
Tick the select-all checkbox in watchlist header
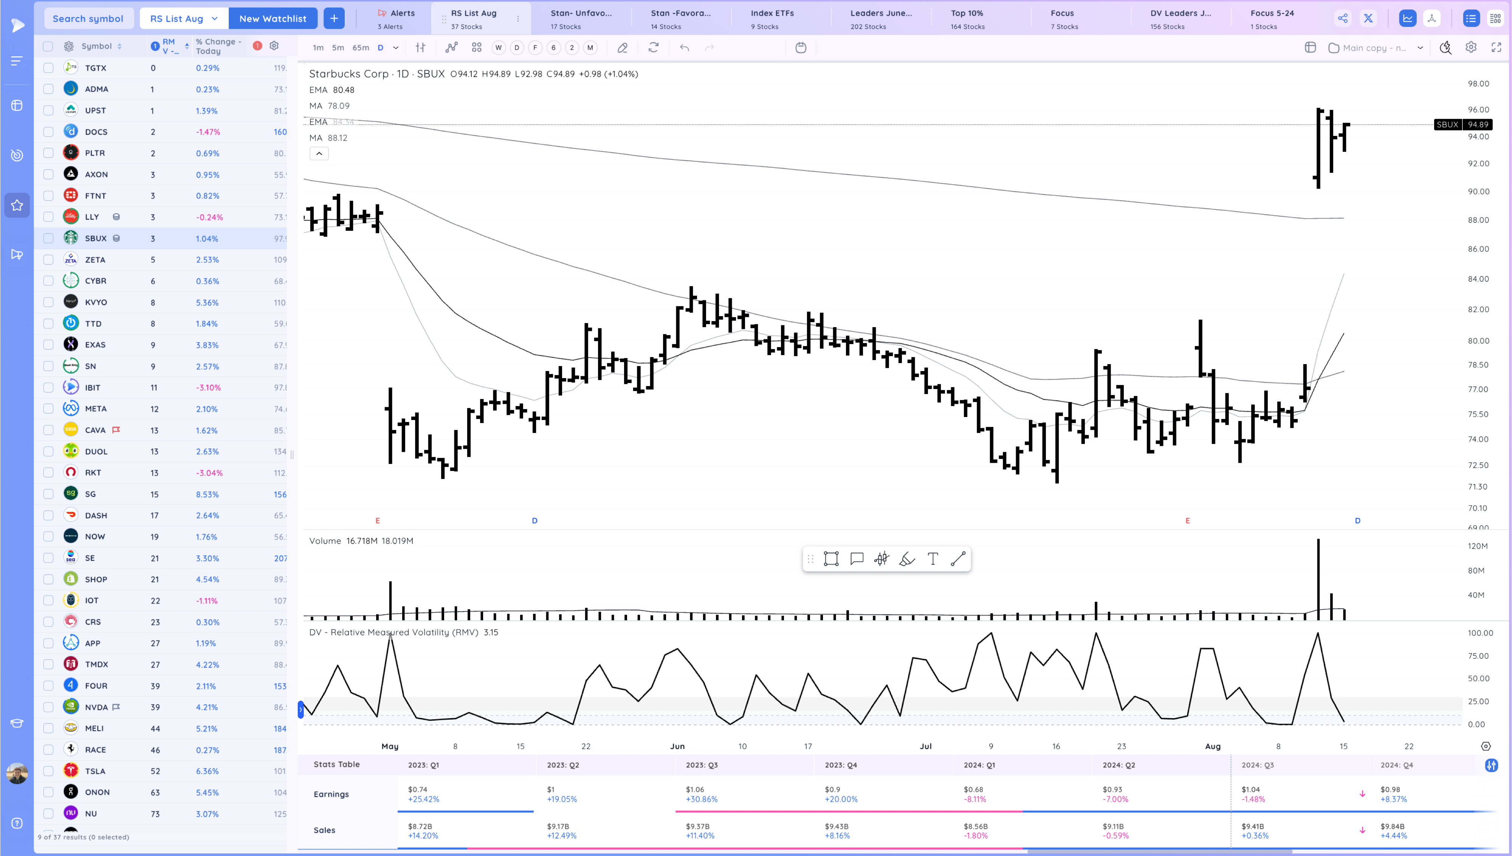coord(48,46)
